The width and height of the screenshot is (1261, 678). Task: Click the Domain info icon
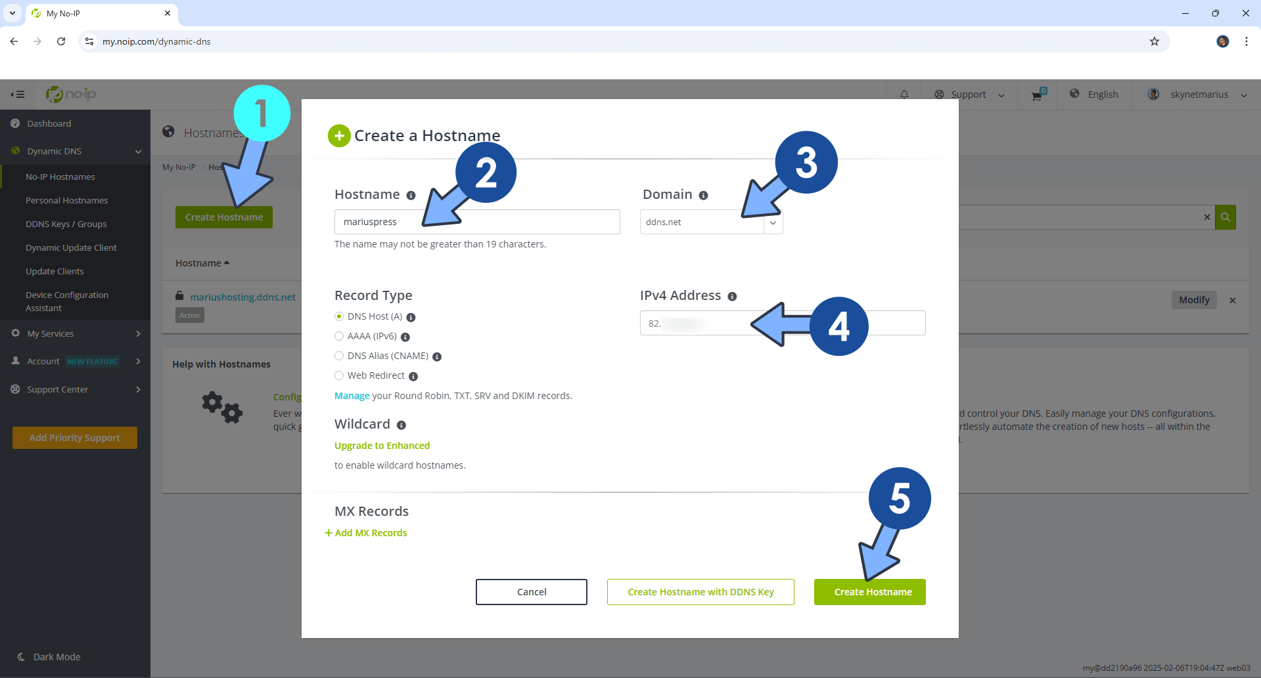(703, 196)
